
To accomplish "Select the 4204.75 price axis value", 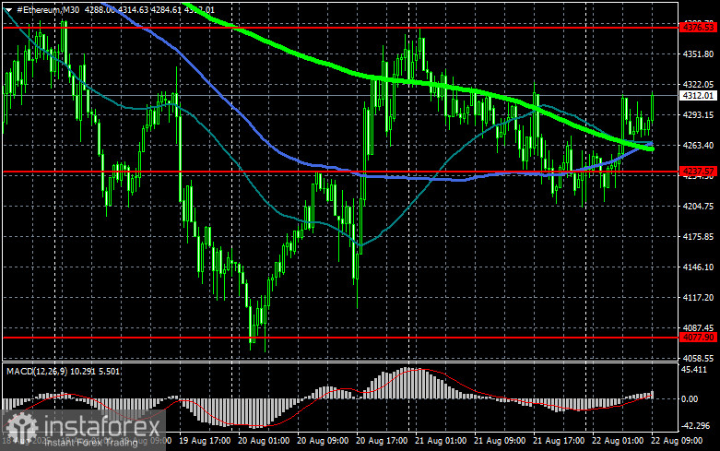I will 698,207.
